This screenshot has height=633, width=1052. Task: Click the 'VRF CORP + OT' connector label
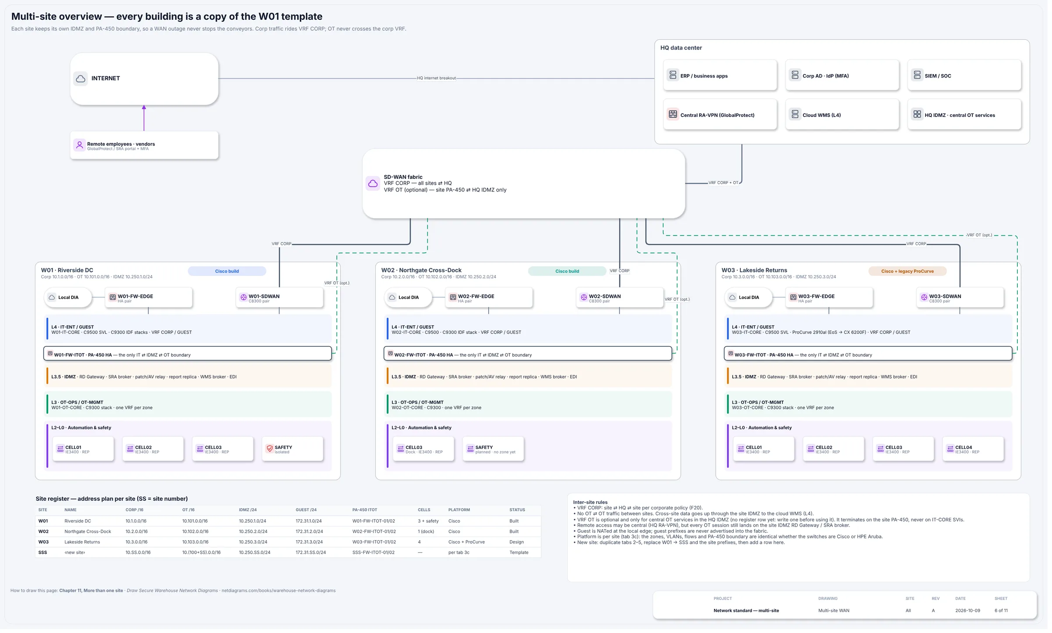pyautogui.click(x=727, y=184)
